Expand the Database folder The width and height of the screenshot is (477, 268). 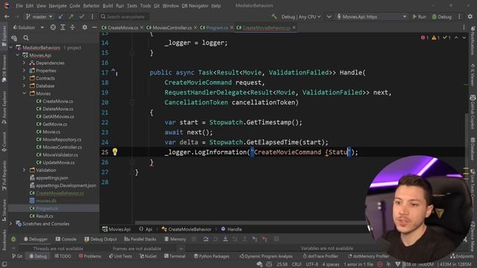pyautogui.click(x=24, y=86)
